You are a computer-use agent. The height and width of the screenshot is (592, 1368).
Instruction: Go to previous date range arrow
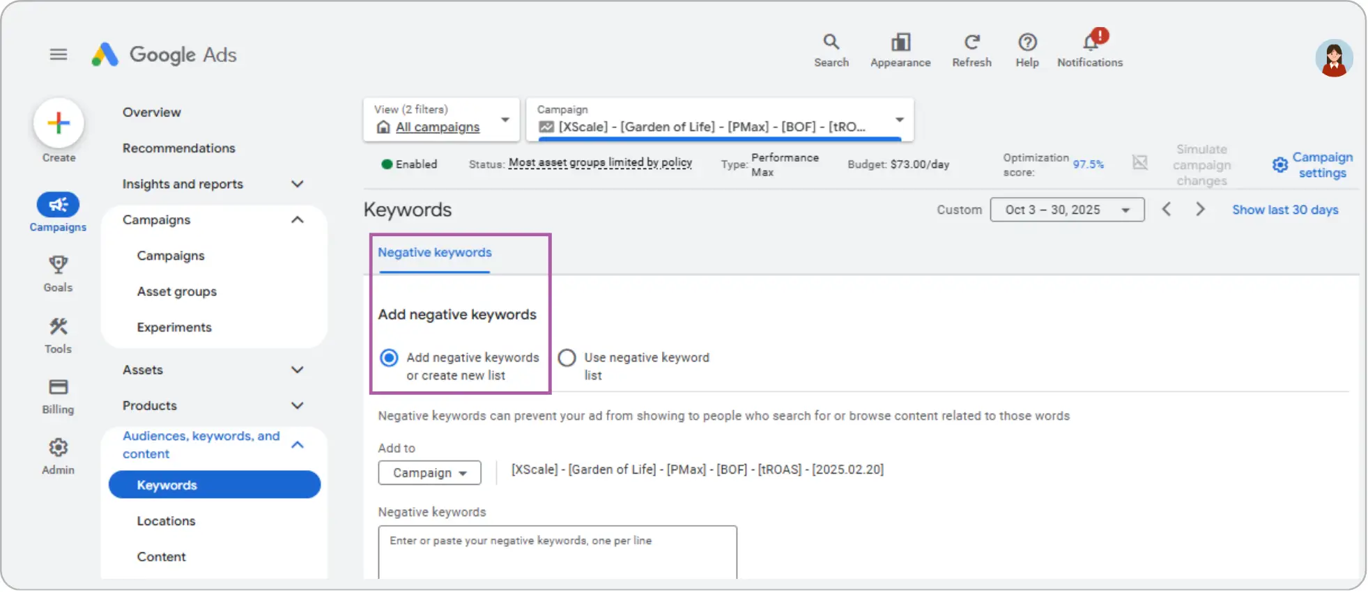click(1166, 209)
